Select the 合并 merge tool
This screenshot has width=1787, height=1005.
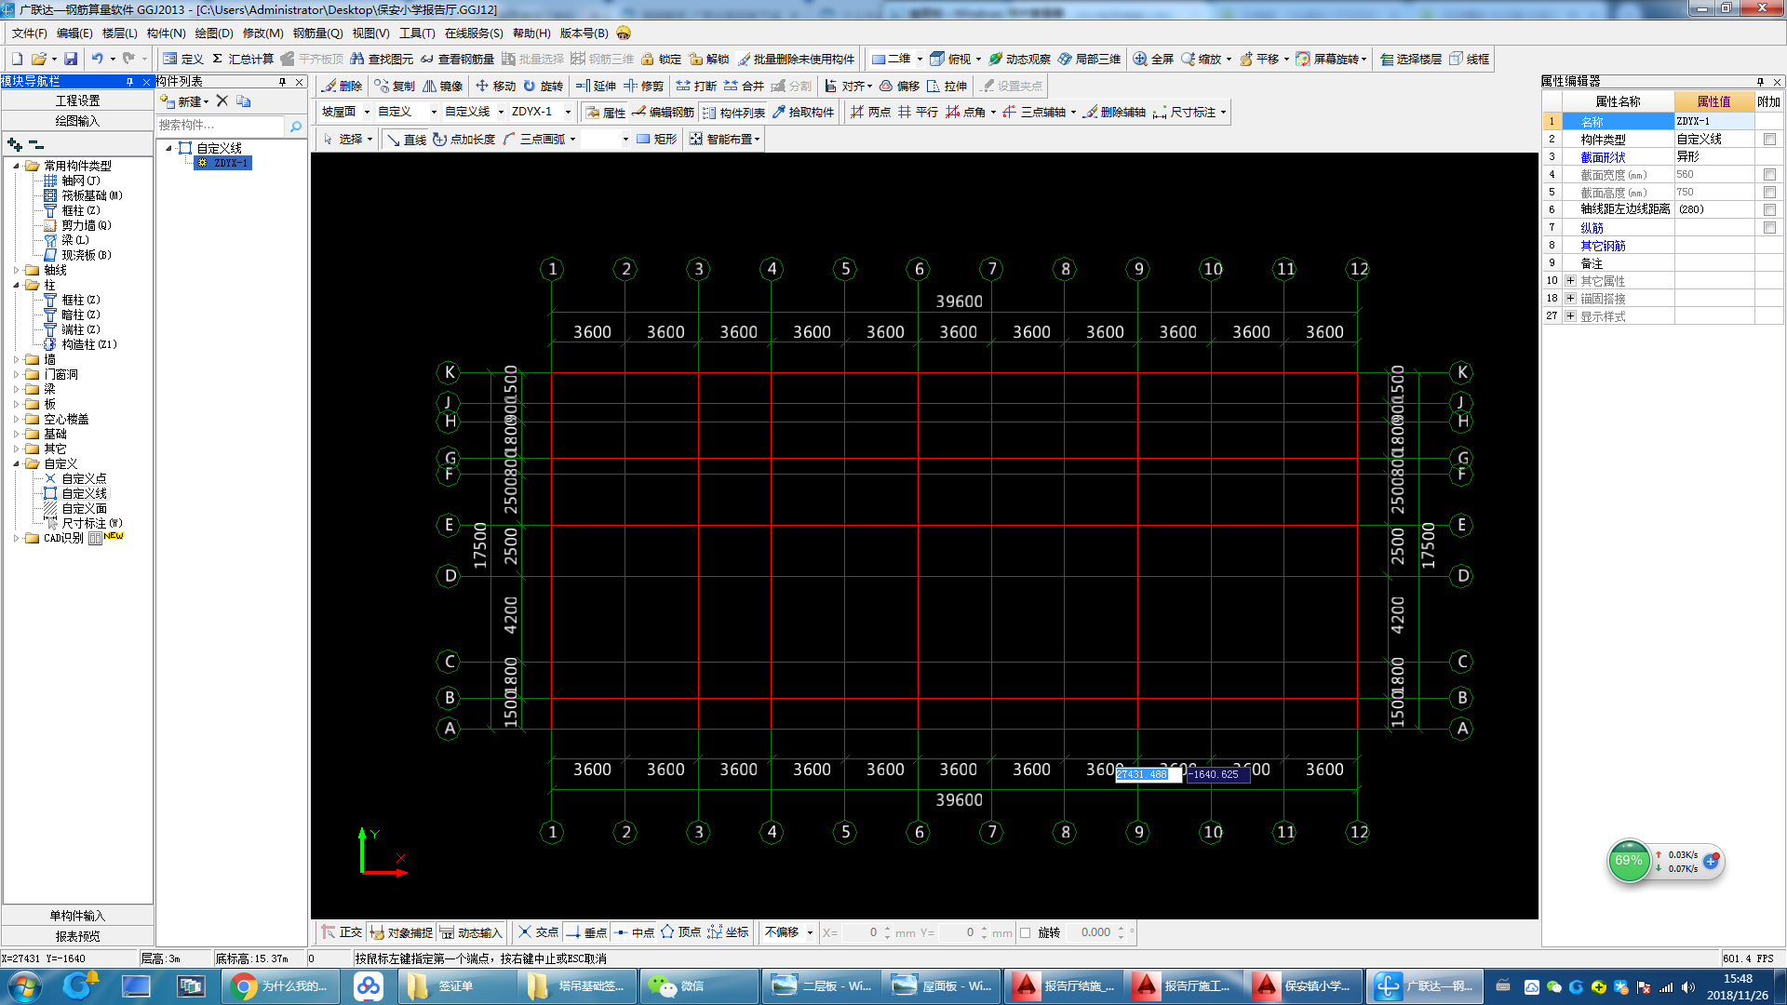pos(744,86)
